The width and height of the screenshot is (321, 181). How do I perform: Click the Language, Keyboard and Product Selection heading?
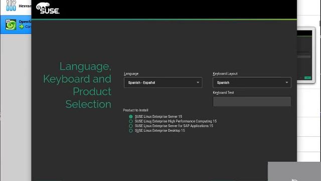click(x=77, y=85)
